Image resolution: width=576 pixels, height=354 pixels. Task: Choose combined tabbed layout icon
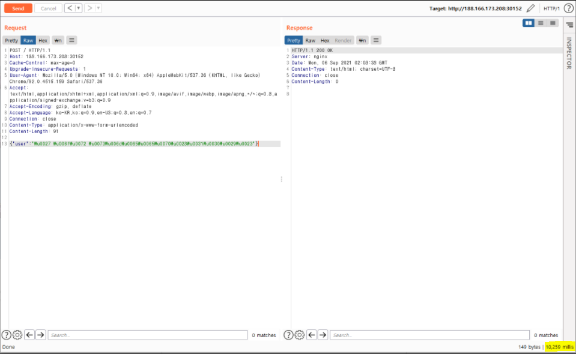[x=553, y=23]
